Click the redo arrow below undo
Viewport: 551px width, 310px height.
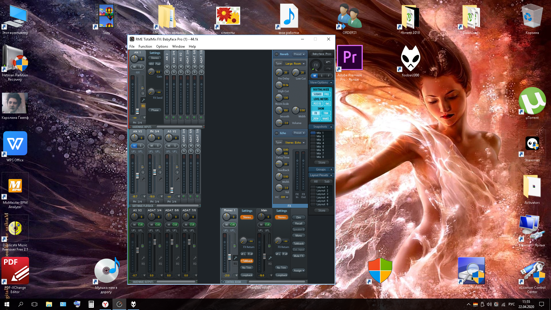(x=328, y=69)
